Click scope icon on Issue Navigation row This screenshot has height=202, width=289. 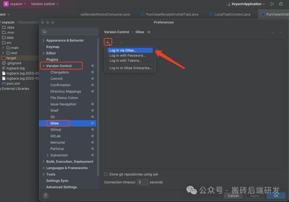[93, 104]
